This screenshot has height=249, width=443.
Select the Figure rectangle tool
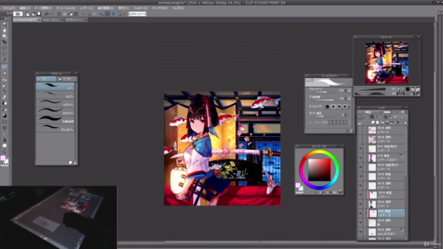click(x=5, y=122)
